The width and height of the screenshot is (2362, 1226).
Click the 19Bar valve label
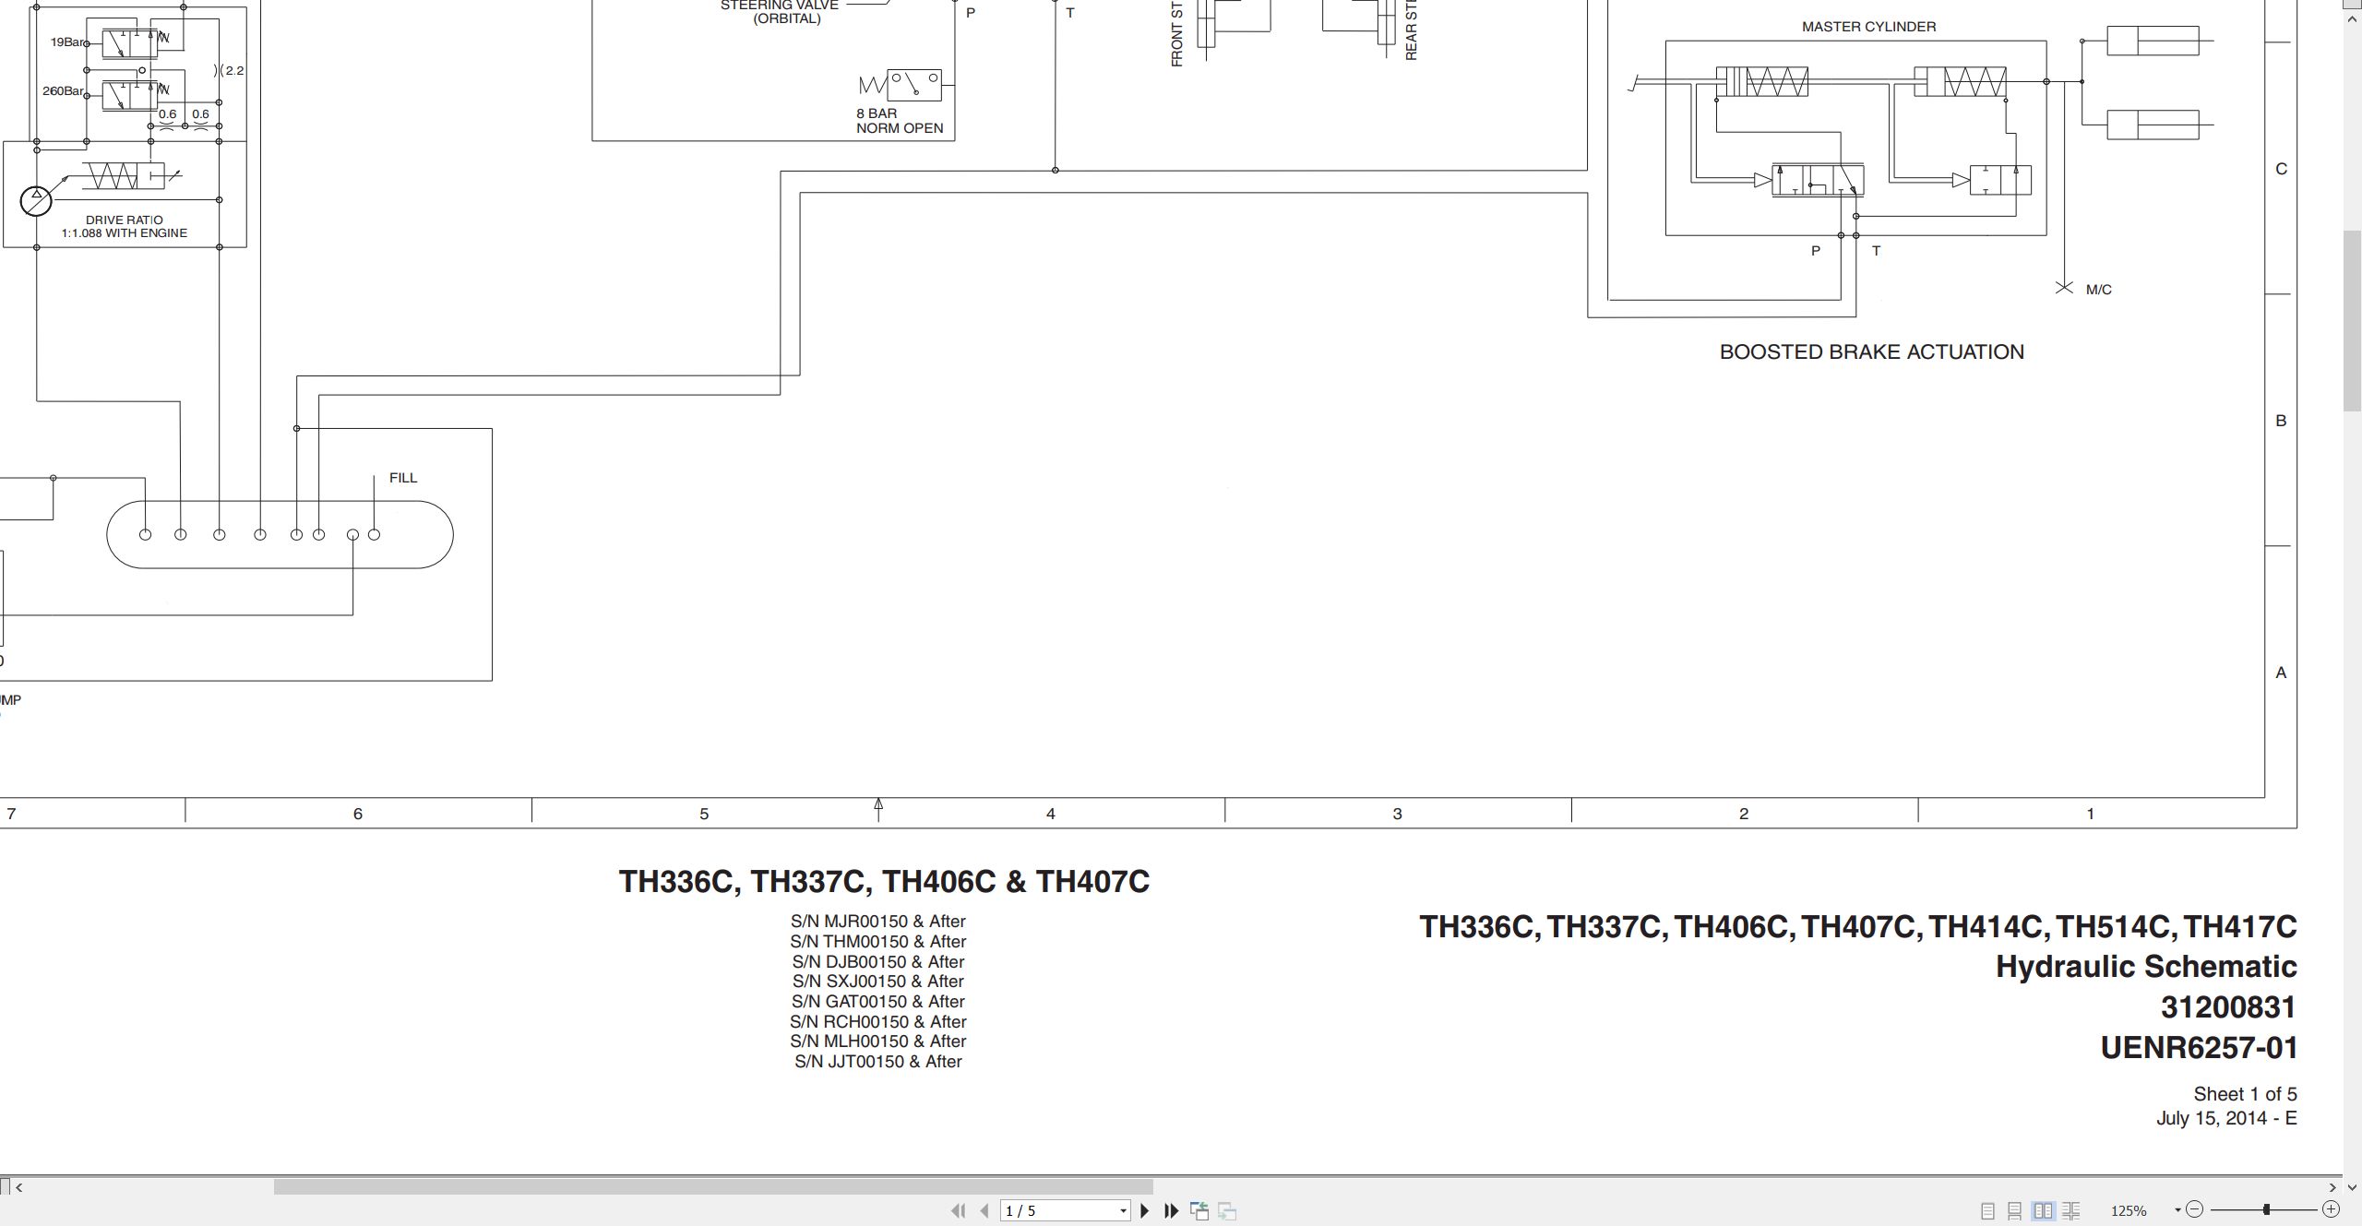(66, 42)
